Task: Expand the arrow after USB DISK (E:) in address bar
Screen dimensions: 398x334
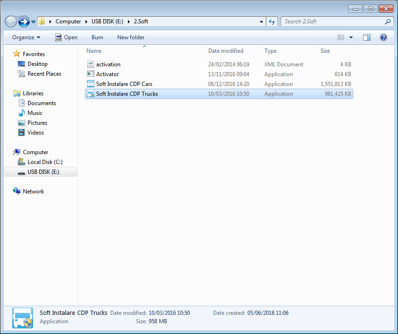Action: tap(128, 21)
